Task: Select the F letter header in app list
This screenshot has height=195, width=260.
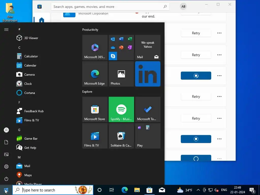Action: coord(19,103)
